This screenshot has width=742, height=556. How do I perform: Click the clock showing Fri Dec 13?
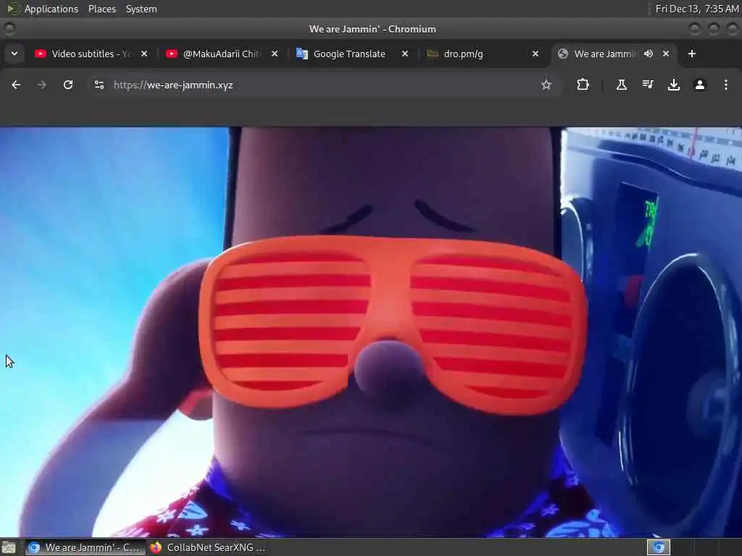click(x=696, y=9)
